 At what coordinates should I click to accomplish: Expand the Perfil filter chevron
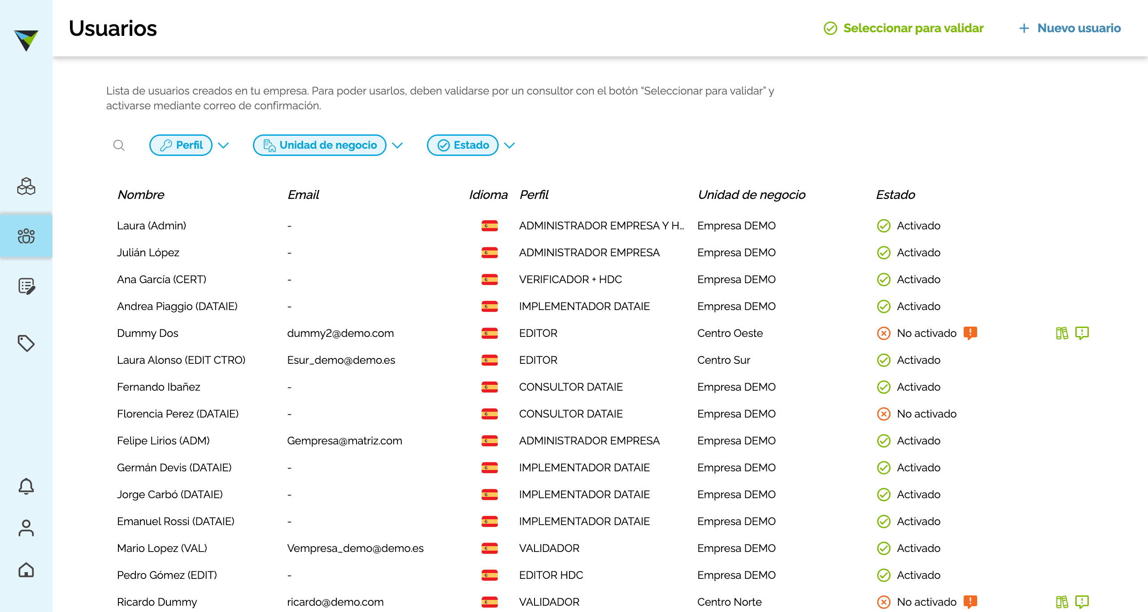tap(223, 145)
